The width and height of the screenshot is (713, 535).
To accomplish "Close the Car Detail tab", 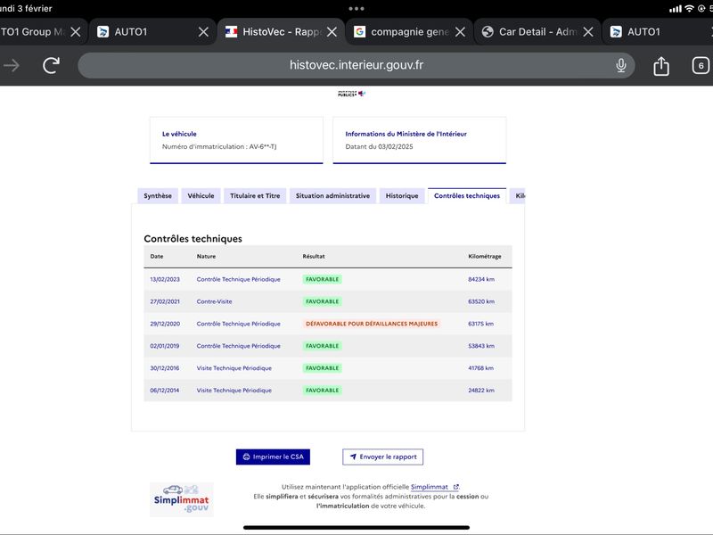I will (588, 32).
